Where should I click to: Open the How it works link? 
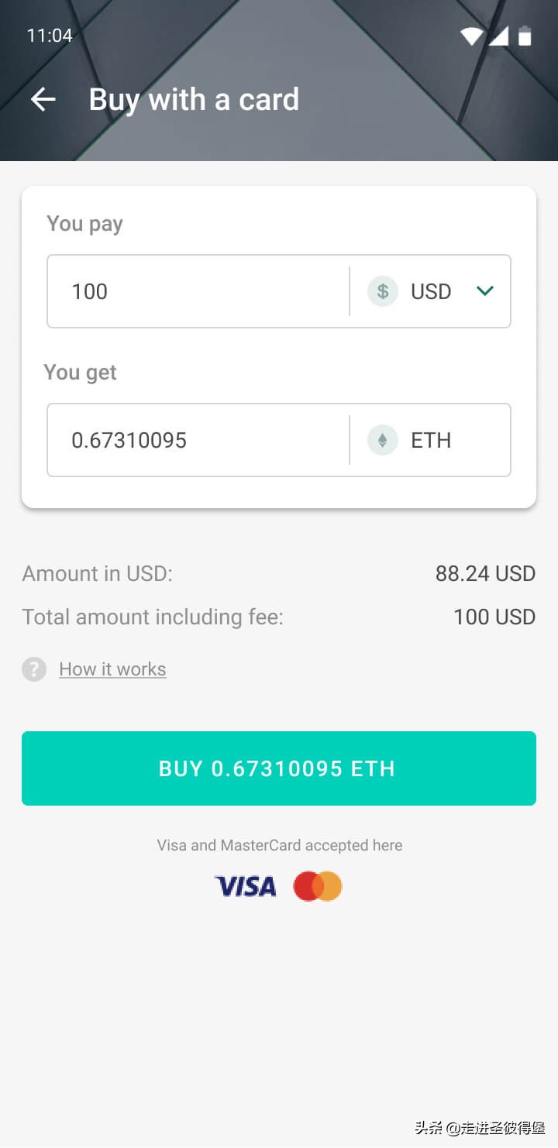click(112, 669)
